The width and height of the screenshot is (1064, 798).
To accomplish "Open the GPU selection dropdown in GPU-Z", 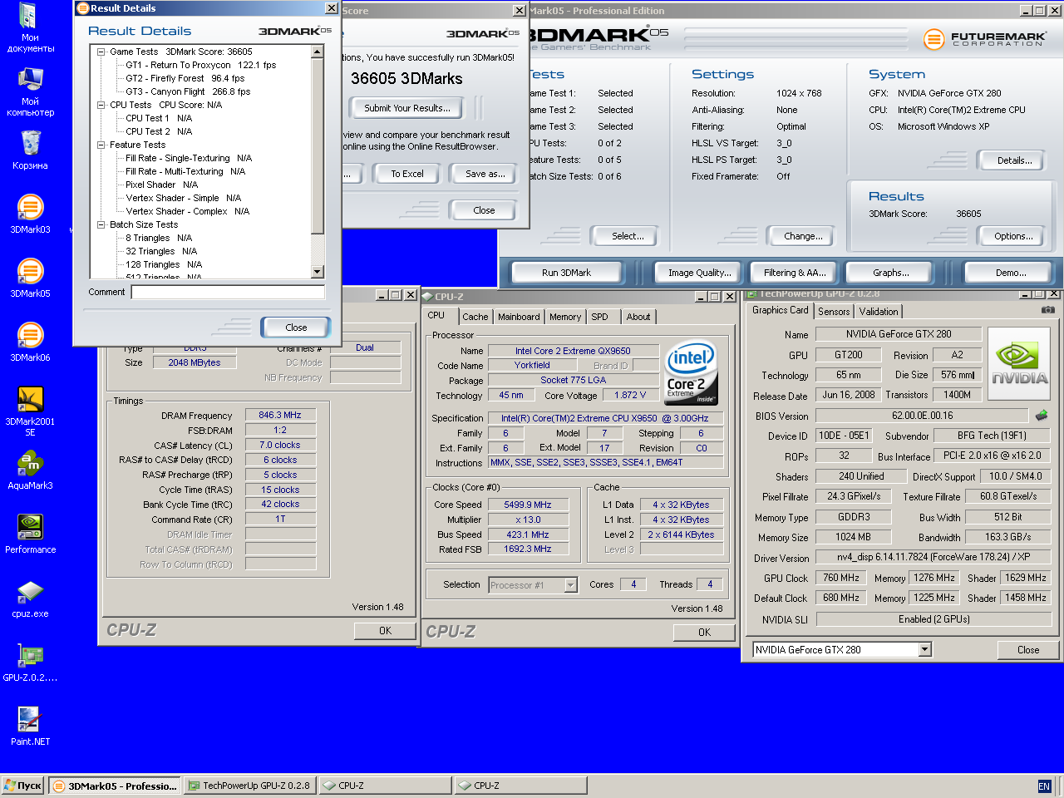I will tap(925, 649).
